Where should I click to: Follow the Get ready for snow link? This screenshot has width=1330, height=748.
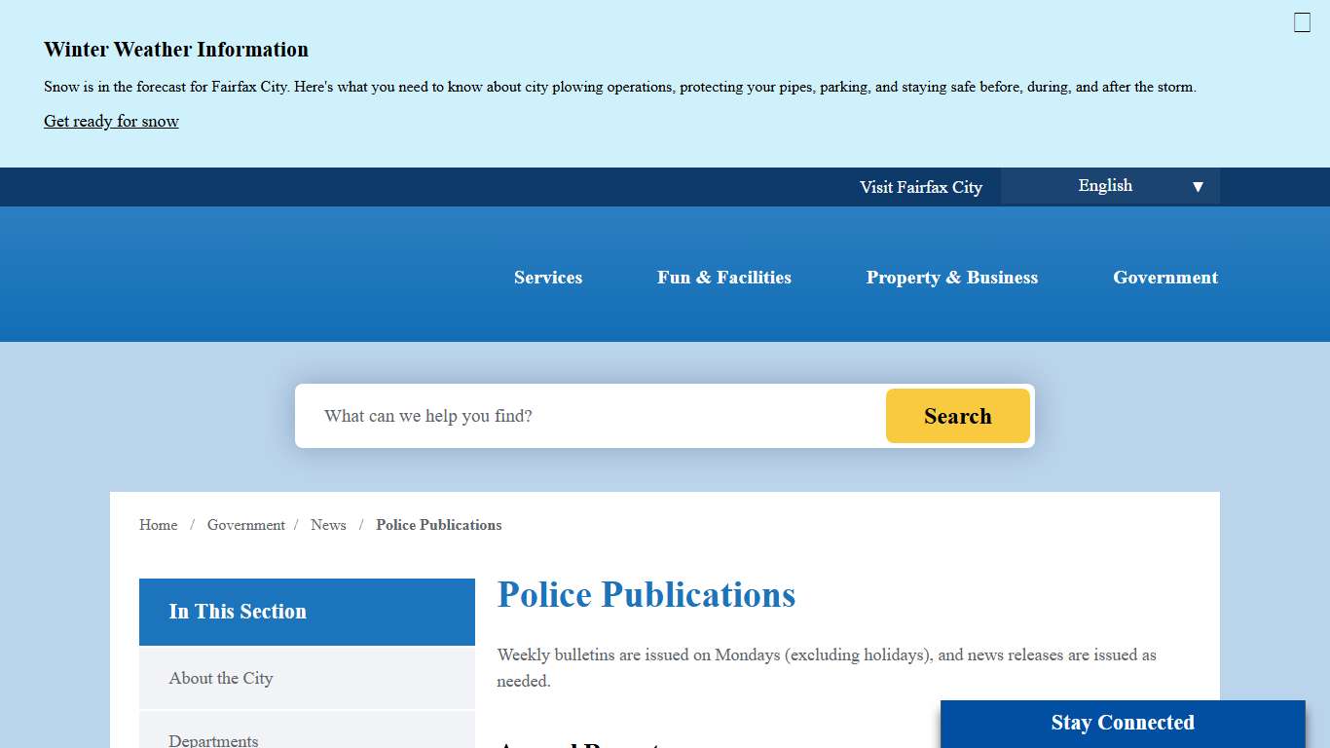tap(111, 121)
